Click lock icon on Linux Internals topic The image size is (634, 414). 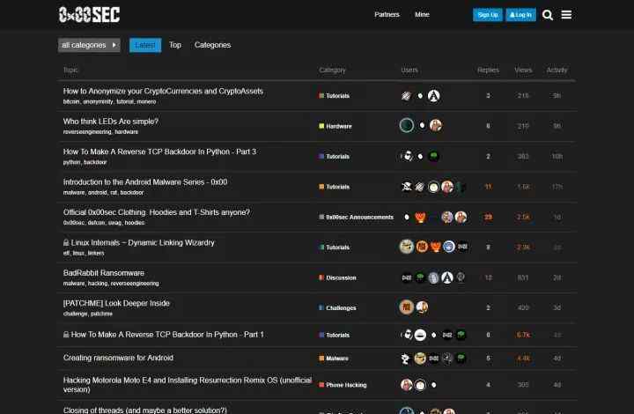click(66, 242)
